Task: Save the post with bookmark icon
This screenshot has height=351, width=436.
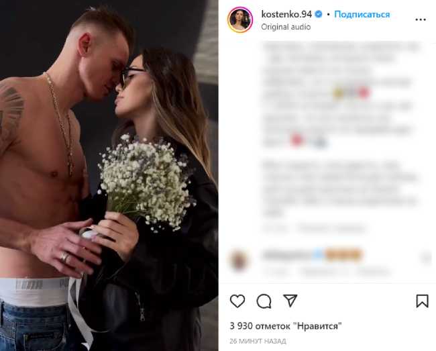Action: pos(422,301)
